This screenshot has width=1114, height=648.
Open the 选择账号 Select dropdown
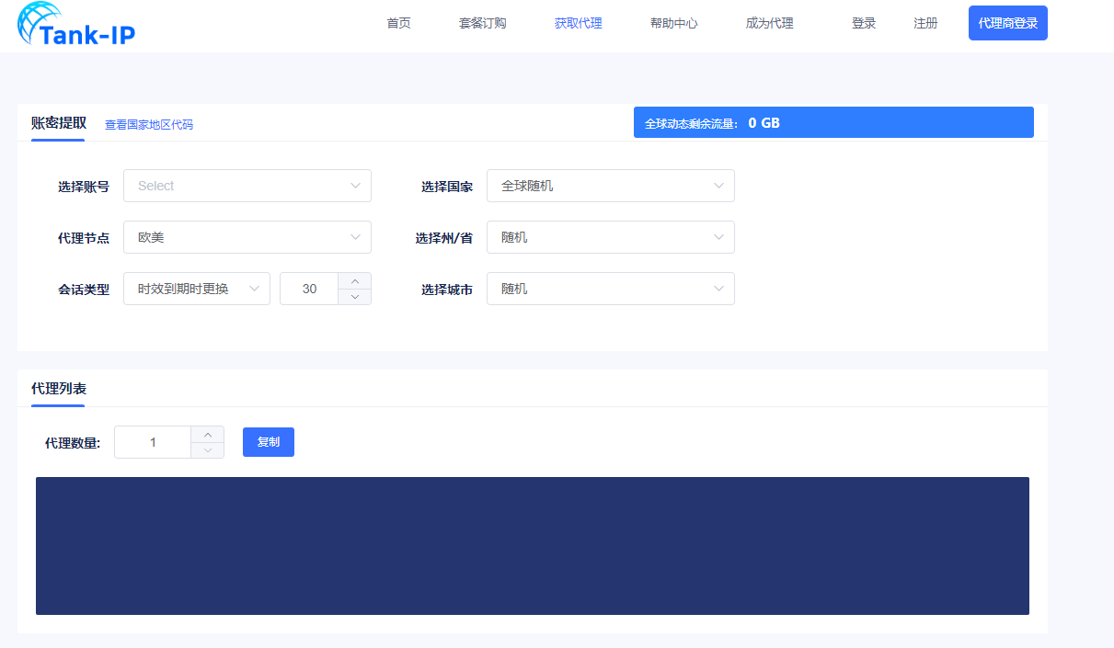(247, 186)
